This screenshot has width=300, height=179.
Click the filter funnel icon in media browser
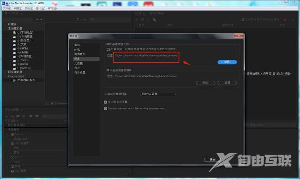coord(78,19)
